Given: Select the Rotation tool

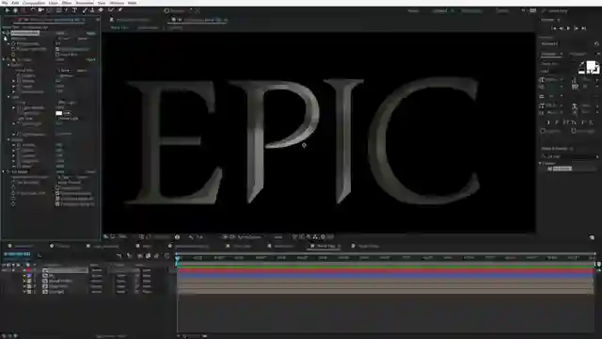Looking at the screenshot, I should click(x=32, y=10).
